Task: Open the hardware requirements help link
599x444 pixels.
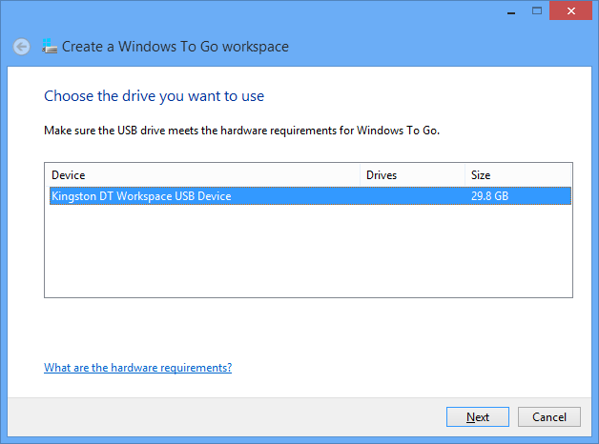Action: pos(138,368)
